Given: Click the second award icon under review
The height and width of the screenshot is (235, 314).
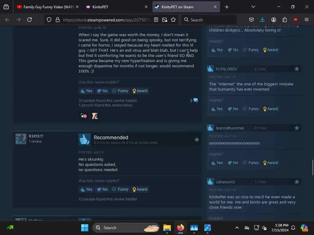Looking at the screenshot, I should 95,116.
